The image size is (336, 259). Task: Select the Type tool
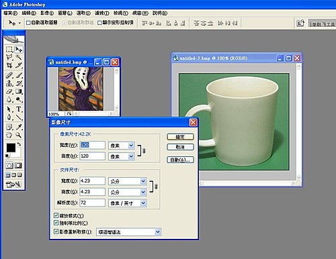19,109
